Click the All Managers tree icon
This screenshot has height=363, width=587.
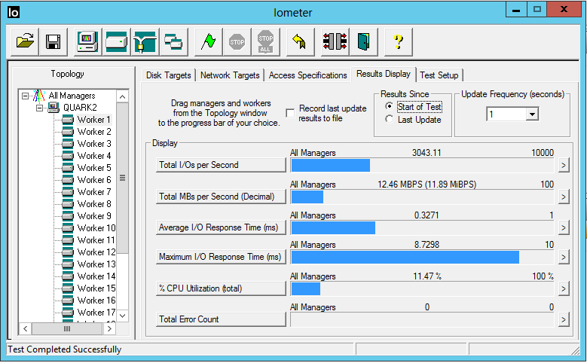point(39,96)
